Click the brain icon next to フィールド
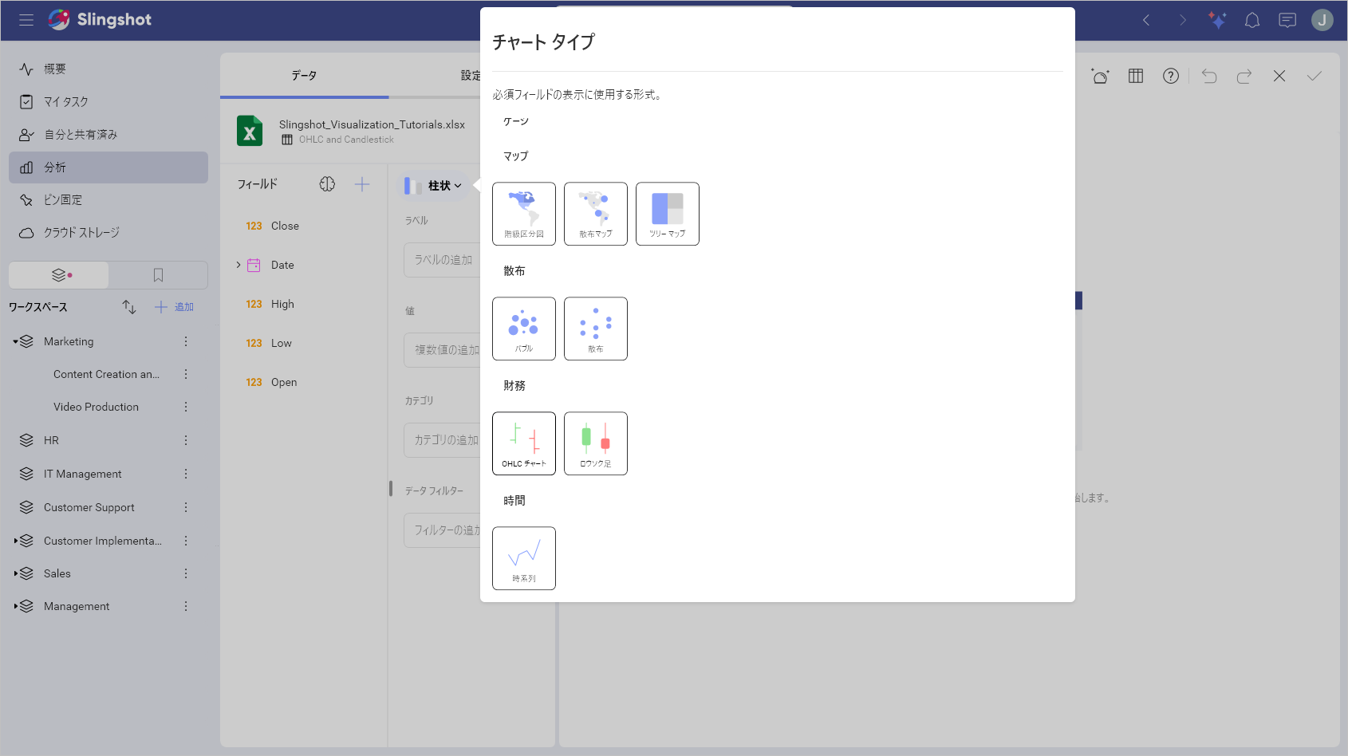 tap(327, 184)
